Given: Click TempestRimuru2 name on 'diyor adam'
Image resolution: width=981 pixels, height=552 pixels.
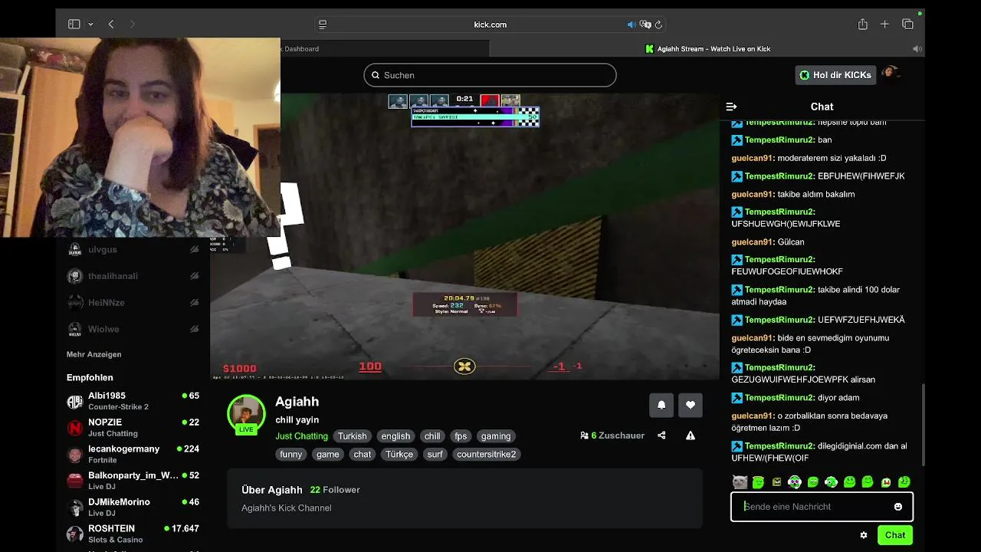Looking at the screenshot, I should coord(779,398).
